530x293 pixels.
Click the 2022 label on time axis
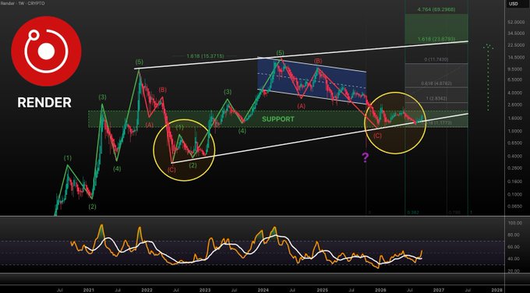pos(147,290)
